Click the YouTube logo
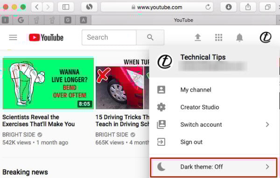The width and height of the screenshot is (280, 178). coord(46,37)
